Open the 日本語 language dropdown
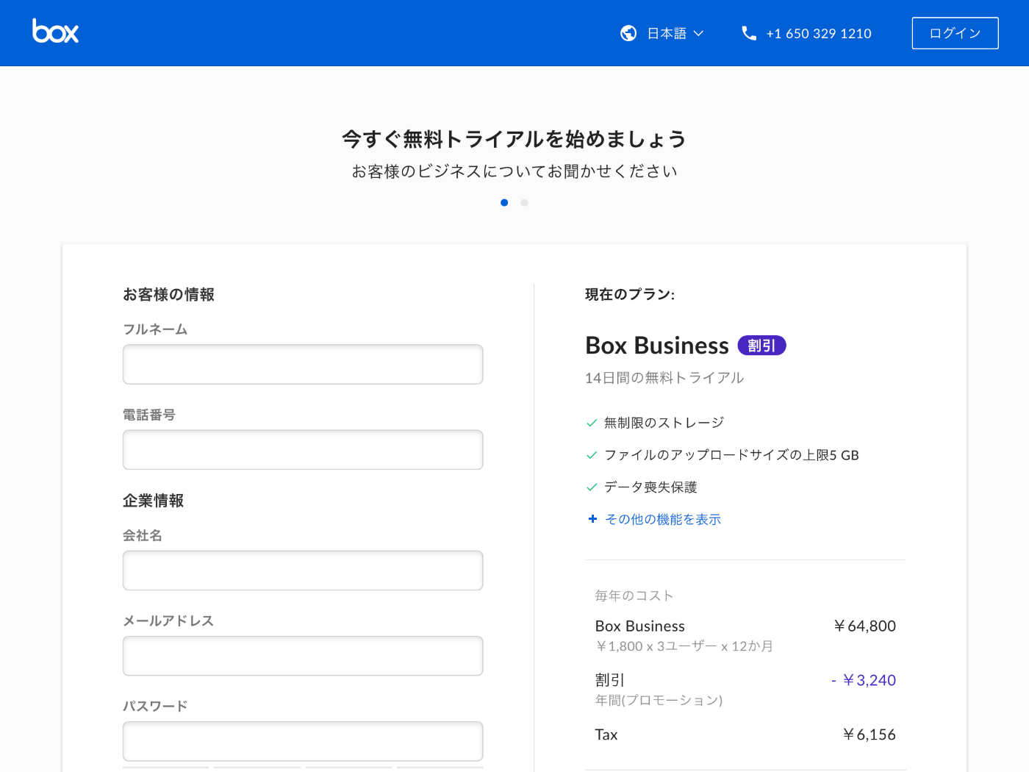Screen dimensions: 1029x772 (662, 33)
